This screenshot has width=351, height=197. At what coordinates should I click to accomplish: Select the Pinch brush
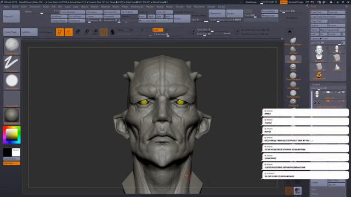293,68
